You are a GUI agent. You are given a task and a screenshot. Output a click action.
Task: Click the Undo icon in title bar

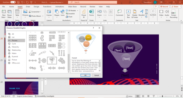pyautogui.click(x=22, y=2)
